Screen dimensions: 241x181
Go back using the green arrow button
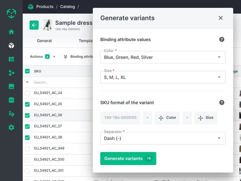tap(34, 25)
